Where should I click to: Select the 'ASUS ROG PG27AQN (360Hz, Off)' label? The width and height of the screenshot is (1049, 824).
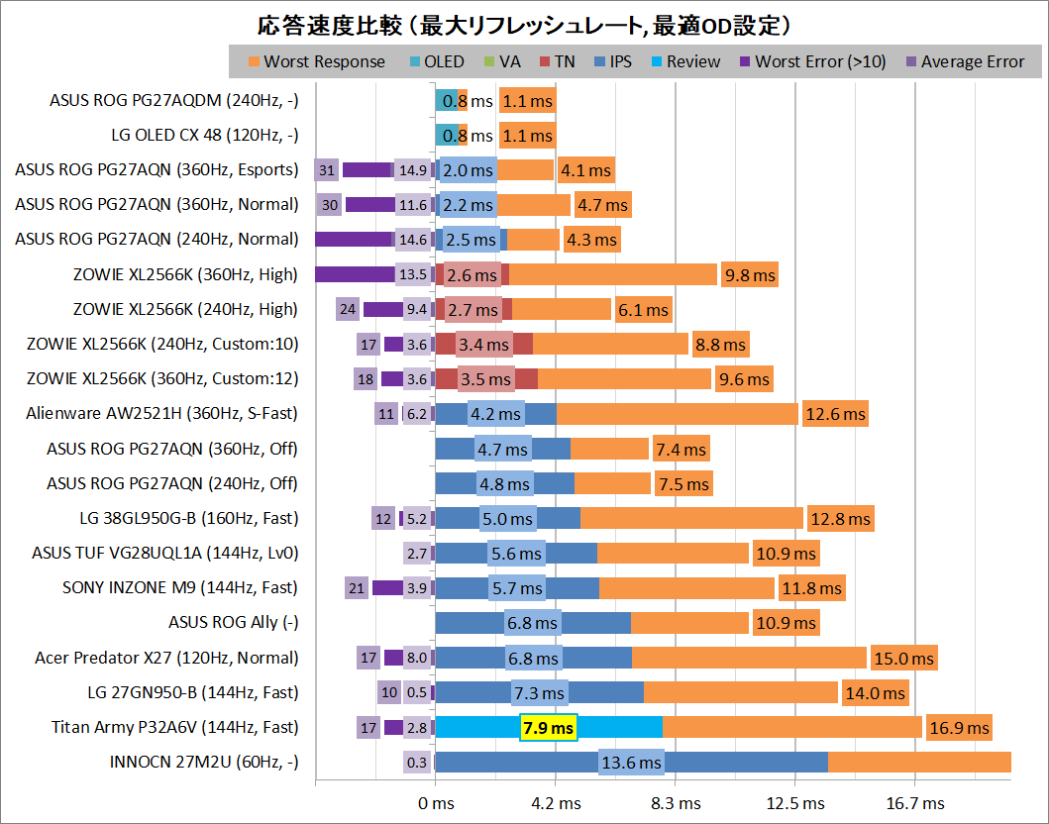[x=172, y=449]
